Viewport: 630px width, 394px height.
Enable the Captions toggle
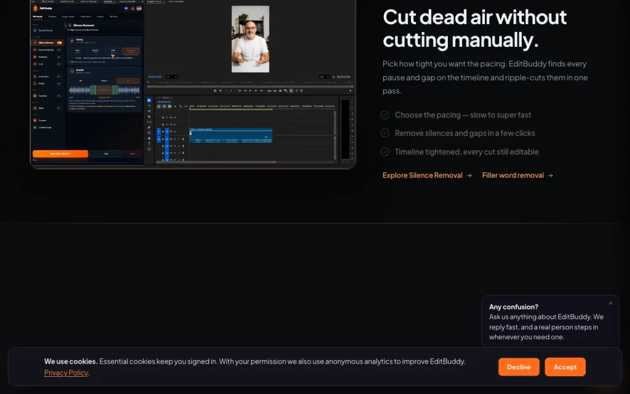(x=59, y=95)
